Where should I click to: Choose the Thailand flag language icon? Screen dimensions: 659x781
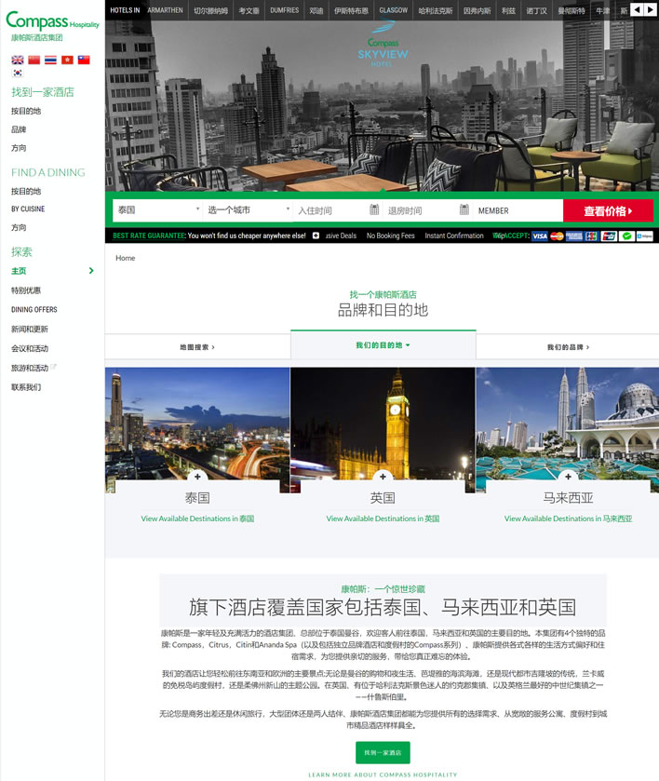pyautogui.click(x=50, y=60)
